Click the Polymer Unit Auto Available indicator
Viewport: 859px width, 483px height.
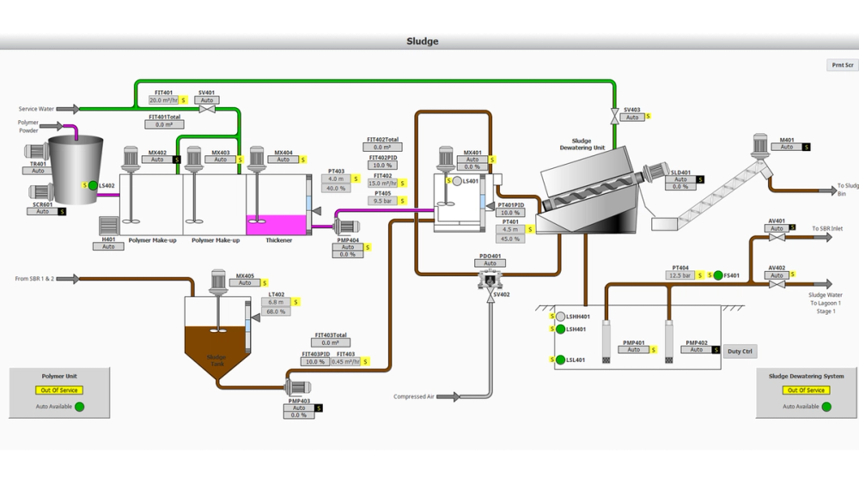pyautogui.click(x=79, y=407)
